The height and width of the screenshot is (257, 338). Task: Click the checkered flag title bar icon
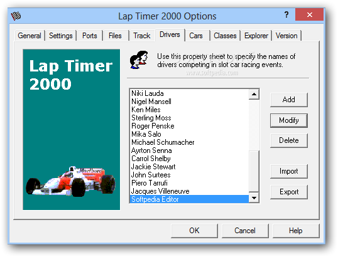[x=16, y=16]
